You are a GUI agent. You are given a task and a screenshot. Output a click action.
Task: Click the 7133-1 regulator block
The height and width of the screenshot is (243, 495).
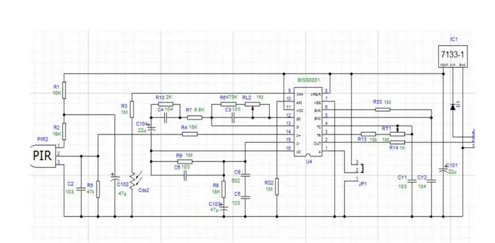[x=453, y=56]
